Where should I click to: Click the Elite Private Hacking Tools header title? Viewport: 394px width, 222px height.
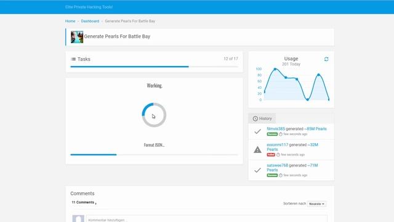(x=89, y=7)
